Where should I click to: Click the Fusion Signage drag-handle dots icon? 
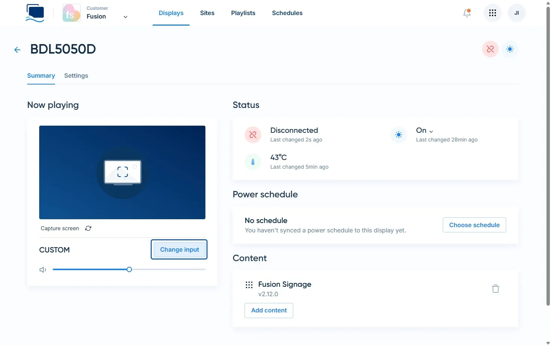click(249, 284)
